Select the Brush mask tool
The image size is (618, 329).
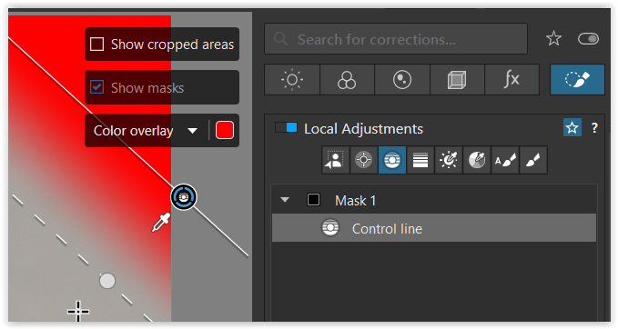(533, 160)
